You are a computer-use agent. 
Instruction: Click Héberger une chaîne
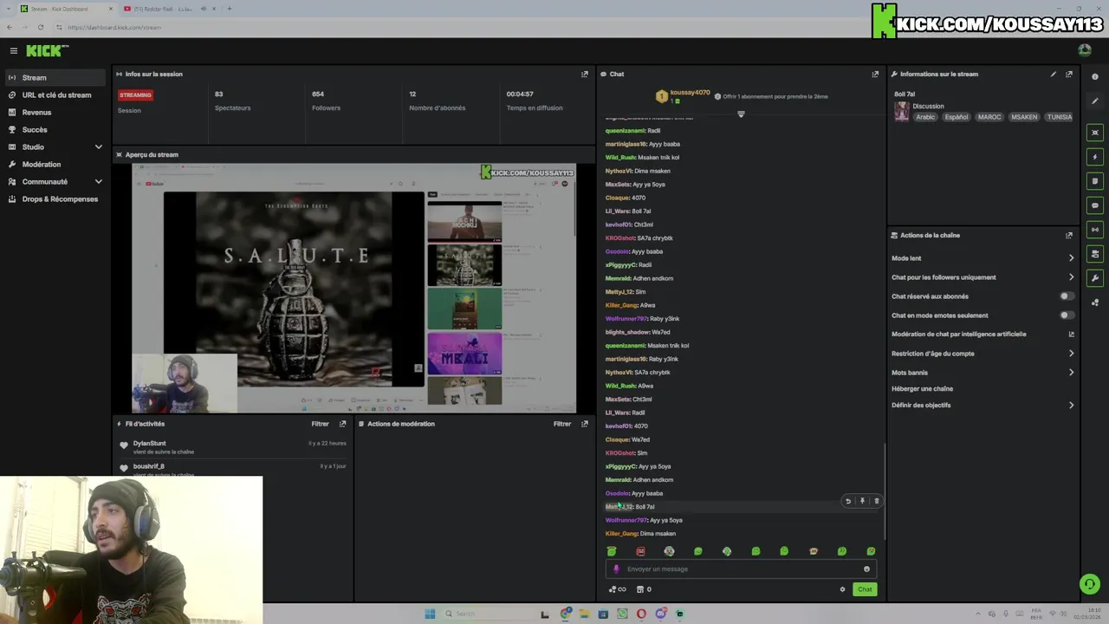923,389
